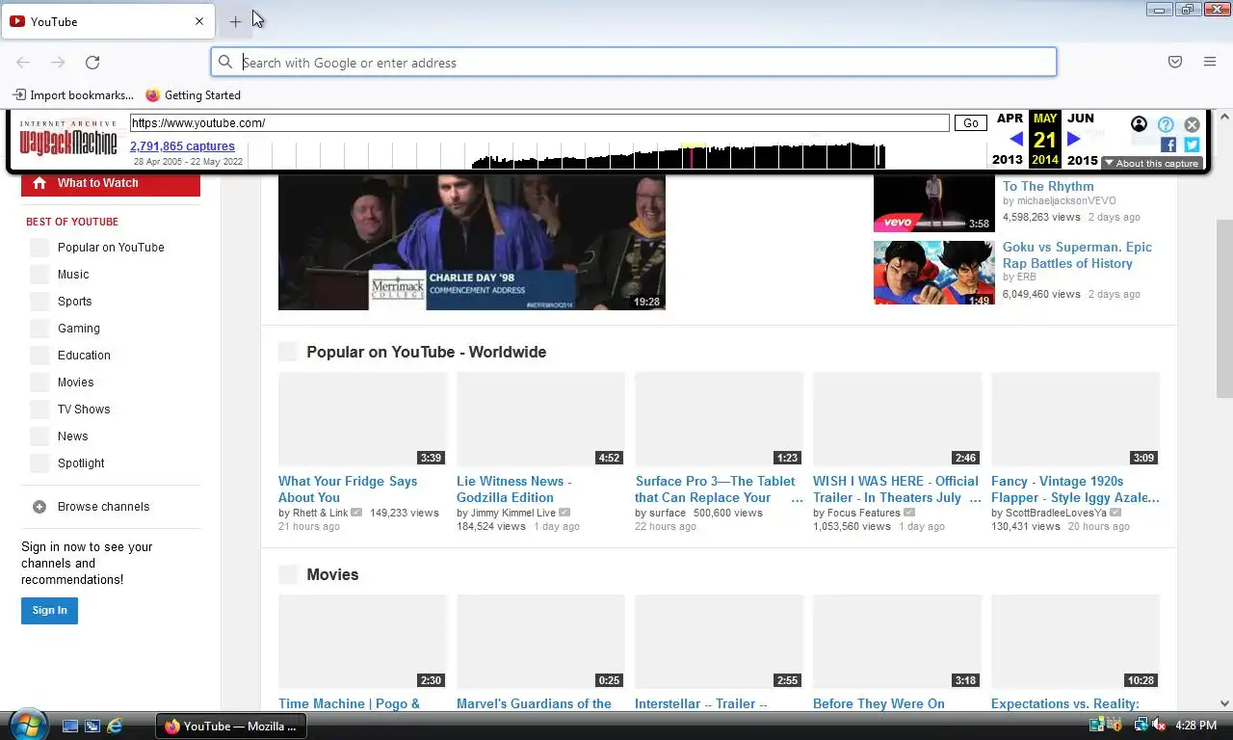Open the Wayback Machine help question icon
The width and height of the screenshot is (1233, 740).
pyautogui.click(x=1166, y=124)
